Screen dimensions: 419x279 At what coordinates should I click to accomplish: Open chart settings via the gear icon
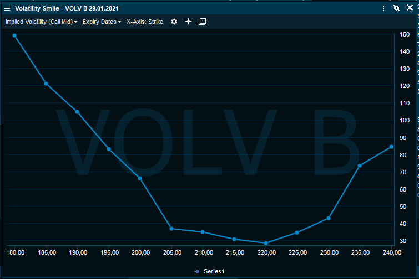pyautogui.click(x=174, y=22)
